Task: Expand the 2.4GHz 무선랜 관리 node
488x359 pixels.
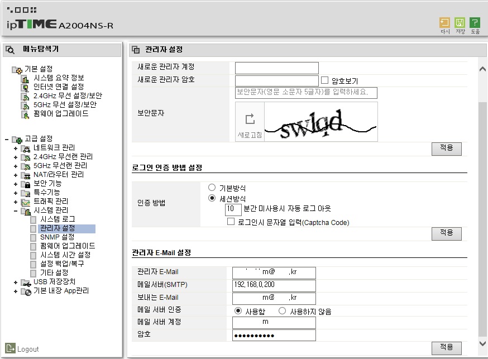Action: (x=16, y=157)
